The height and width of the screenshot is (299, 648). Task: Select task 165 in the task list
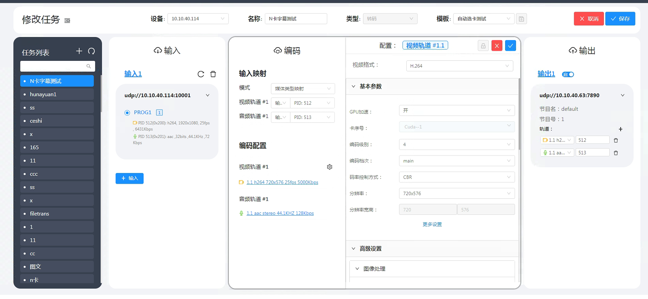point(57,147)
